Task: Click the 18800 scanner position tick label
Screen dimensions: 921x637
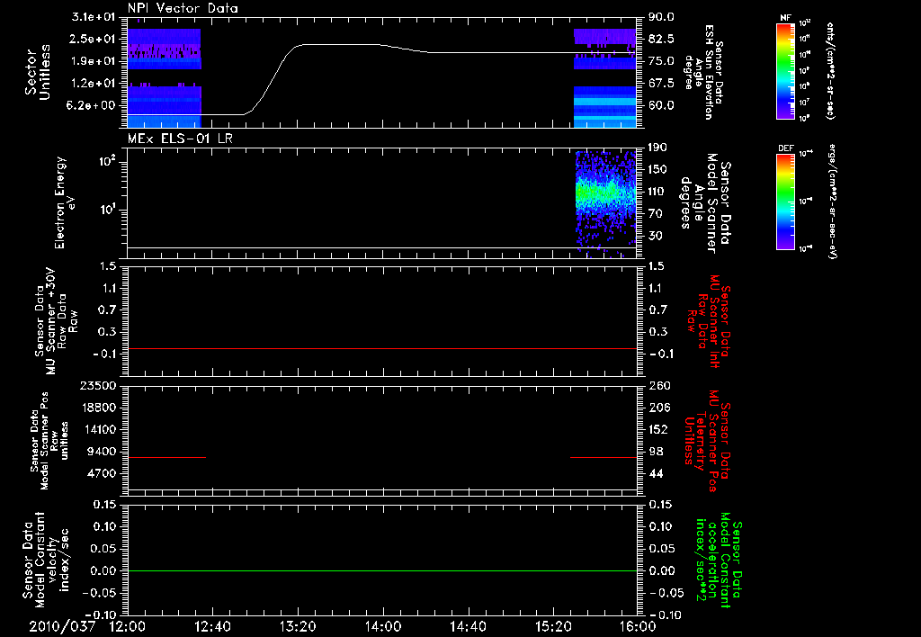Action: 99,408
